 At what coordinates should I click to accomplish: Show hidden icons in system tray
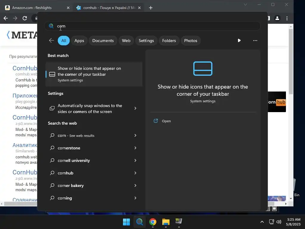[x=262, y=222]
